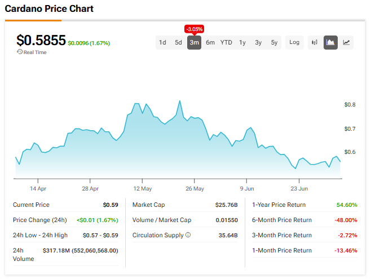
Task: Select the area chart type icon
Action: pyautogui.click(x=330, y=42)
